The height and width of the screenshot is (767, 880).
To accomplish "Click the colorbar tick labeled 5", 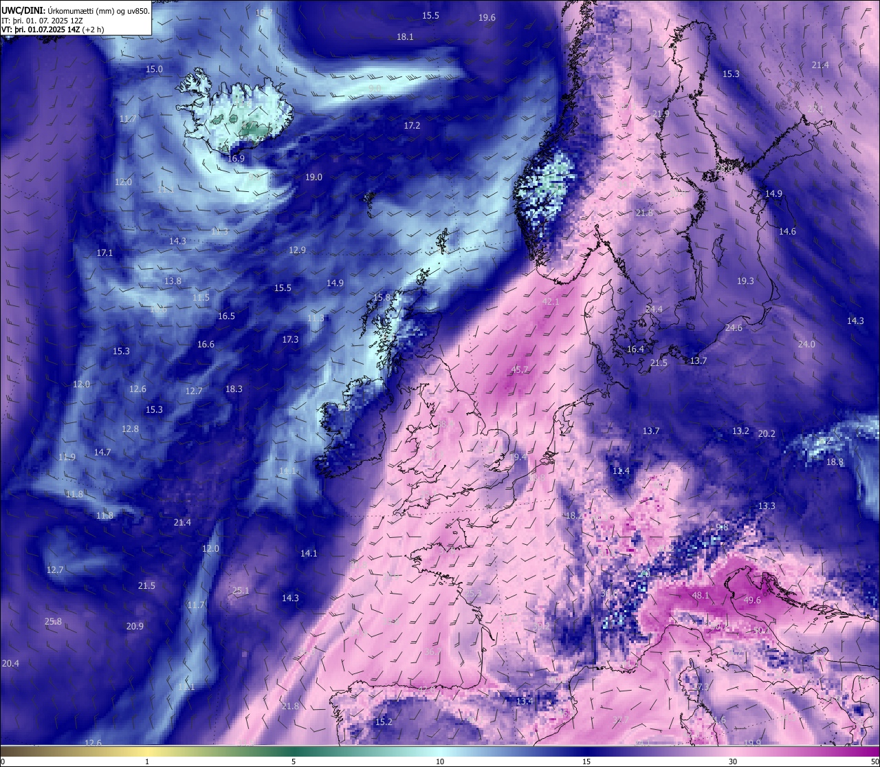I will click(x=294, y=761).
